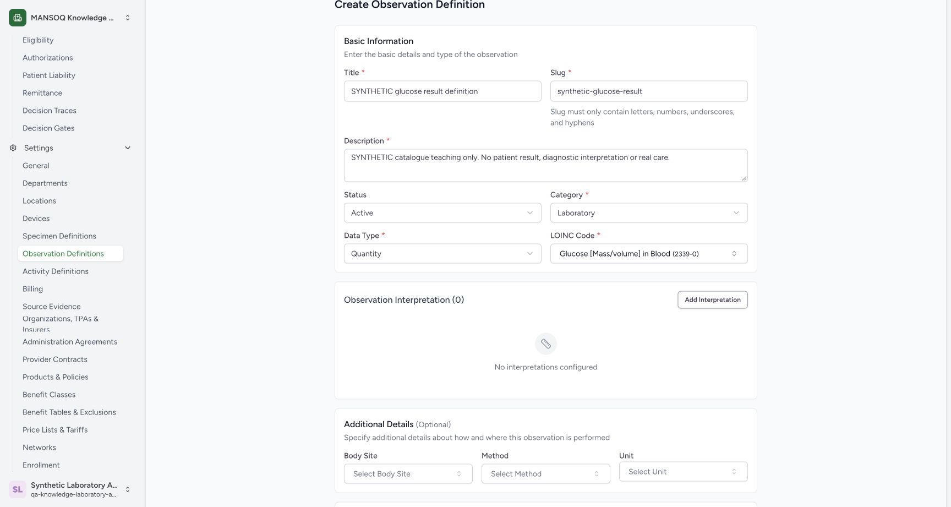The width and height of the screenshot is (951, 507).
Task: Open Provider Contracts
Action: pyautogui.click(x=55, y=359)
